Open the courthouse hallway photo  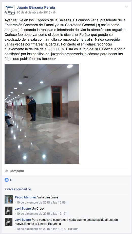point(42,114)
